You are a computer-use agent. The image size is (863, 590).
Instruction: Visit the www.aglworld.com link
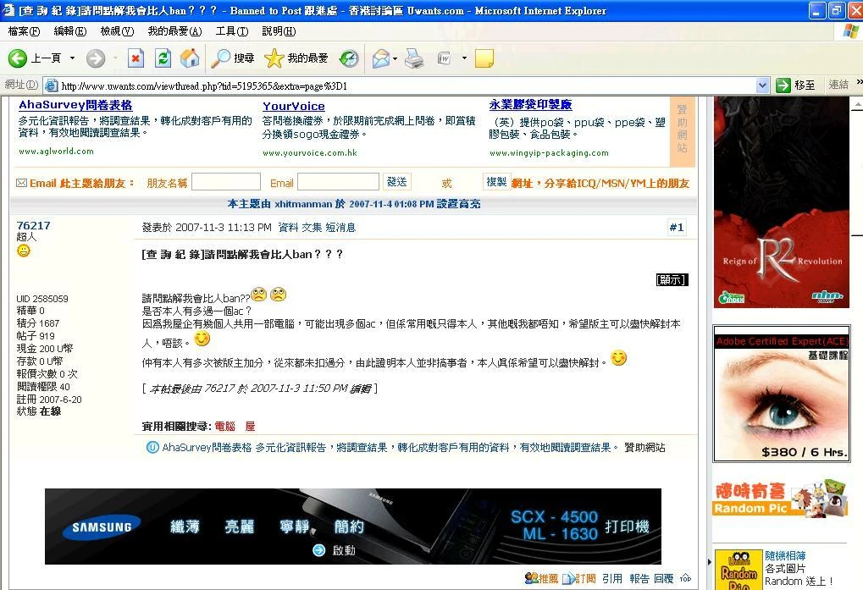point(56,152)
